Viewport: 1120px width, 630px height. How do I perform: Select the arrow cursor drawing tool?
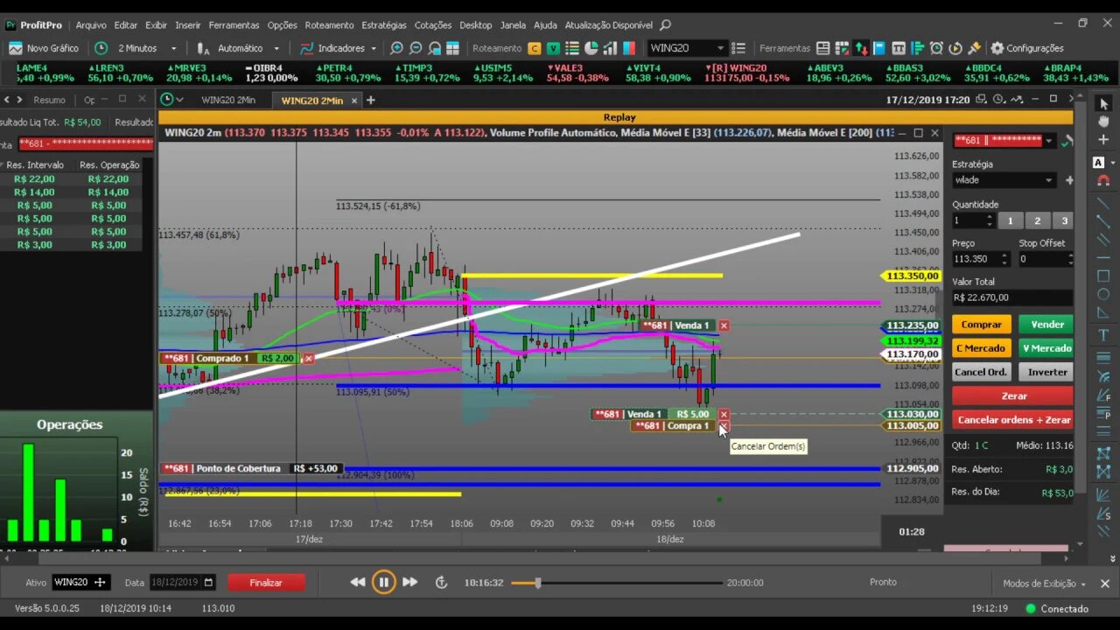click(x=1103, y=104)
